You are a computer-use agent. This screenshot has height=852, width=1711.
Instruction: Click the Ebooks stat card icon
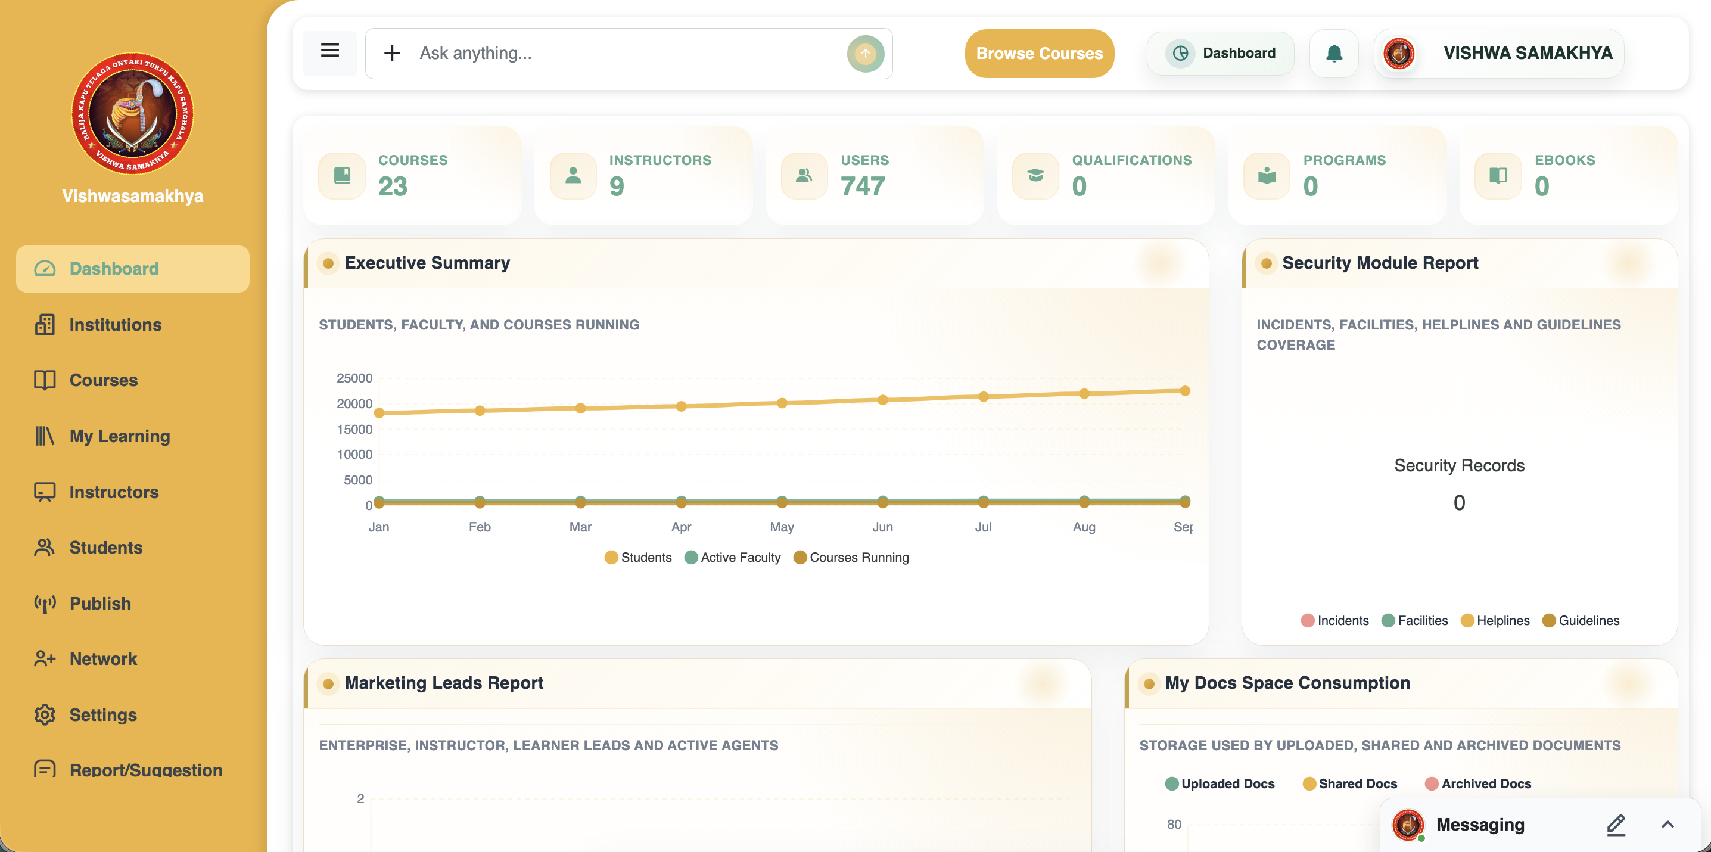[1497, 175]
